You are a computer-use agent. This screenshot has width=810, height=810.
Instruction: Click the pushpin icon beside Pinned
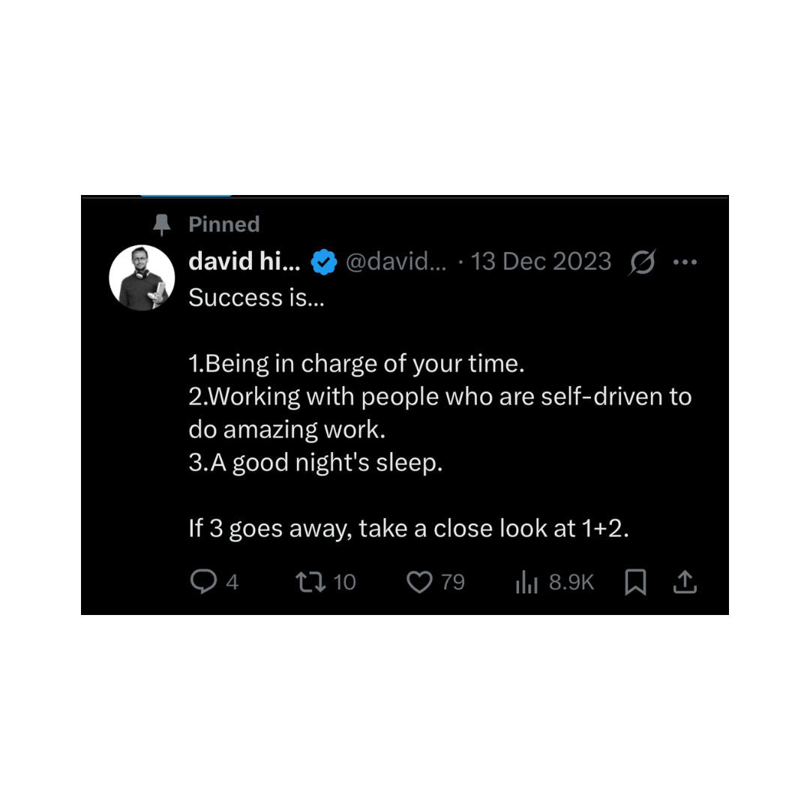162,225
